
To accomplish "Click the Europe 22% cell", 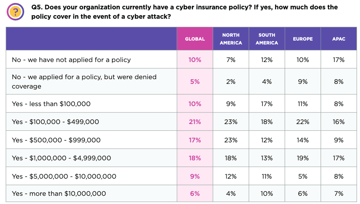I will coord(303,122).
